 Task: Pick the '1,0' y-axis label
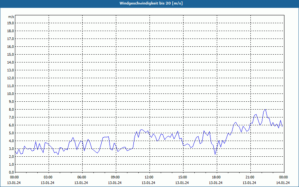[12, 164]
